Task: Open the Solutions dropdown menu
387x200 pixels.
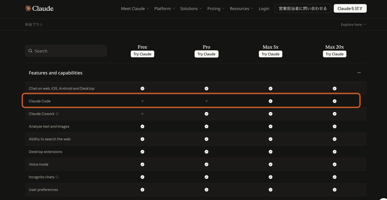Action: click(191, 9)
